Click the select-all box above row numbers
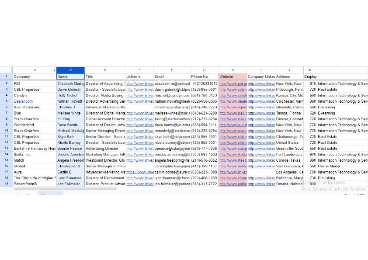Image resolution: width=368 pixels, height=260 pixels. click(x=5, y=70)
